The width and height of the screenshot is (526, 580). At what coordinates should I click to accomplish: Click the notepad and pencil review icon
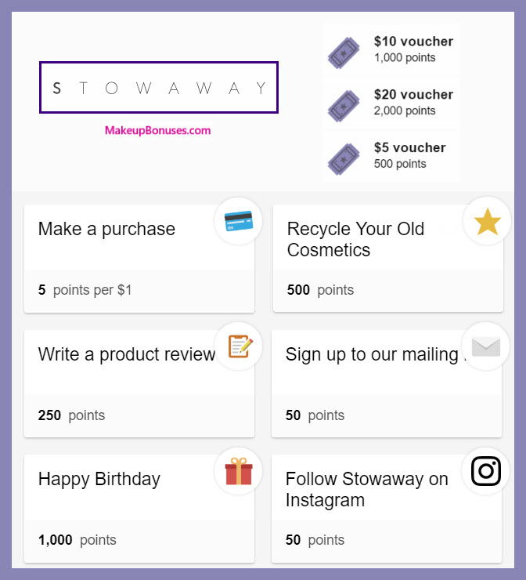240,346
